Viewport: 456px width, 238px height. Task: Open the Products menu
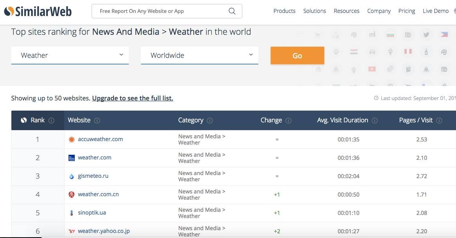click(x=285, y=11)
